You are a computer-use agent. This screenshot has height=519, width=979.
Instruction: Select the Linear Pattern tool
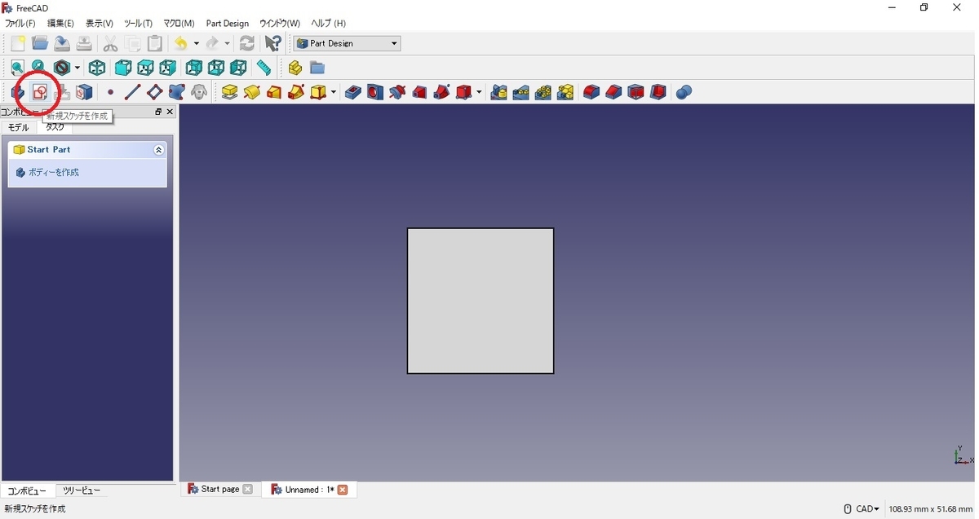521,92
